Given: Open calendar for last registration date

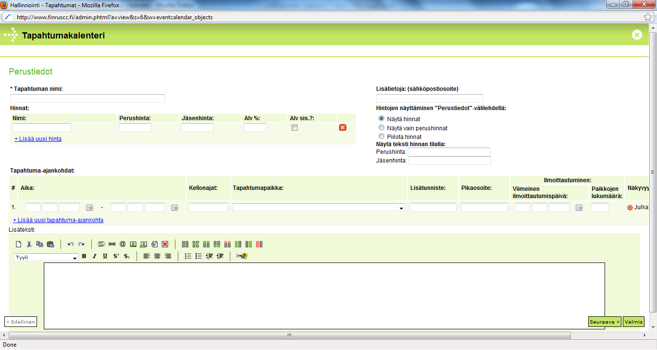Looking at the screenshot, I should 579,208.
